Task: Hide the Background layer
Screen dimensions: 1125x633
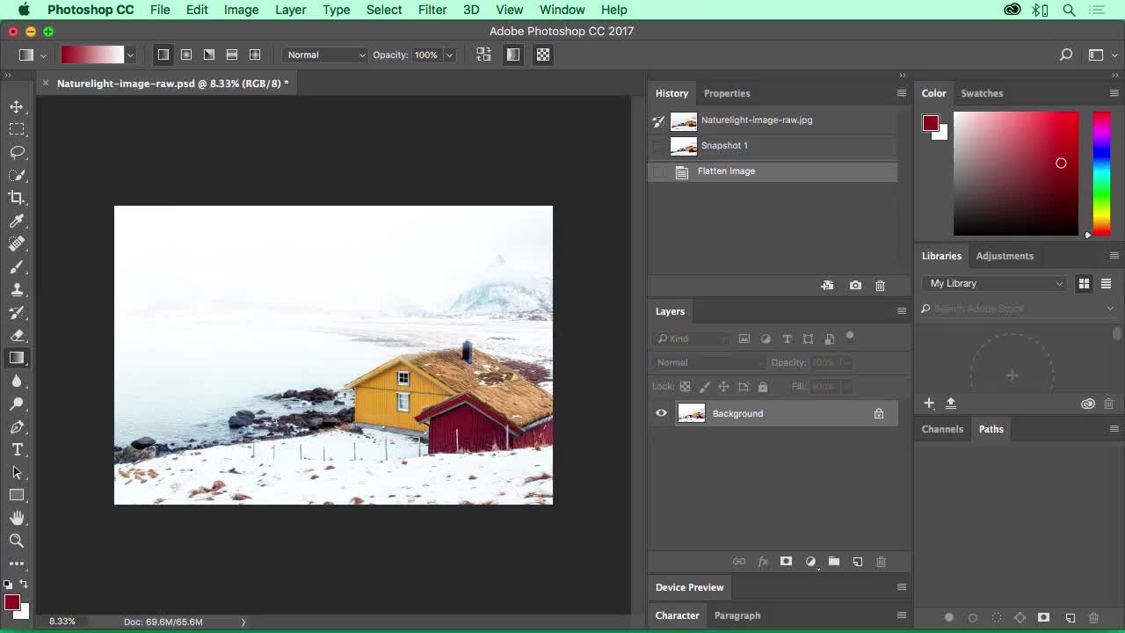Action: click(x=661, y=413)
